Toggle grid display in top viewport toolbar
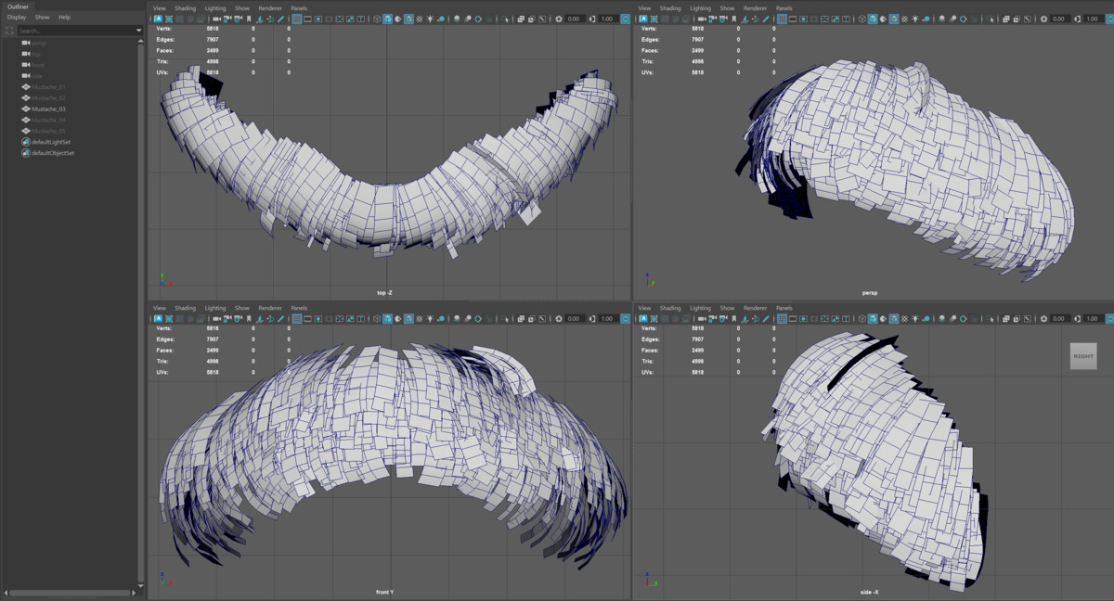The width and height of the screenshot is (1114, 601). click(297, 19)
